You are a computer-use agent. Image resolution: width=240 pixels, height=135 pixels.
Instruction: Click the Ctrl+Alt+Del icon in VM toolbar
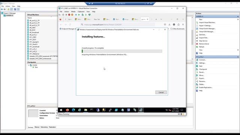tap(60, 15)
